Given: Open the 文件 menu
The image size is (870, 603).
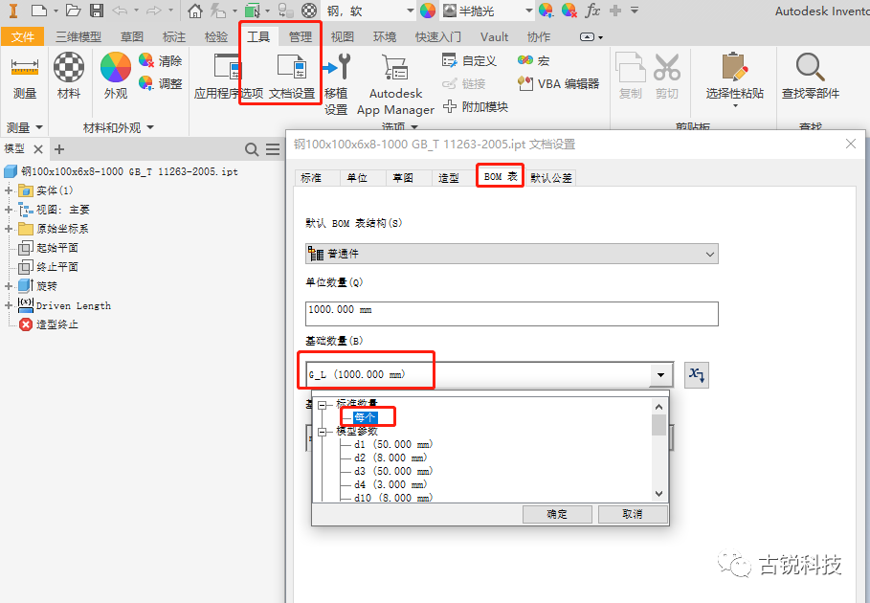Looking at the screenshot, I should 23,36.
